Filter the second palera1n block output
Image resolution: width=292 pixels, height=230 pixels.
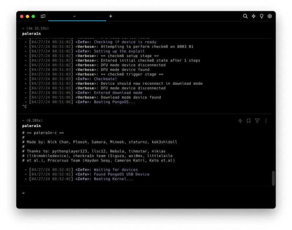(257, 121)
